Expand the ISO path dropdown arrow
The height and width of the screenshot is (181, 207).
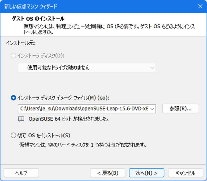tap(152, 109)
